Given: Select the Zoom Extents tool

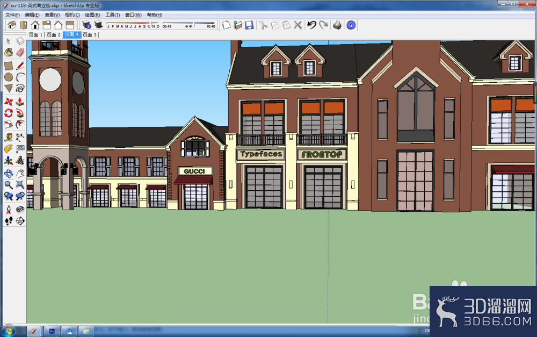Looking at the screenshot, I should point(20,185).
